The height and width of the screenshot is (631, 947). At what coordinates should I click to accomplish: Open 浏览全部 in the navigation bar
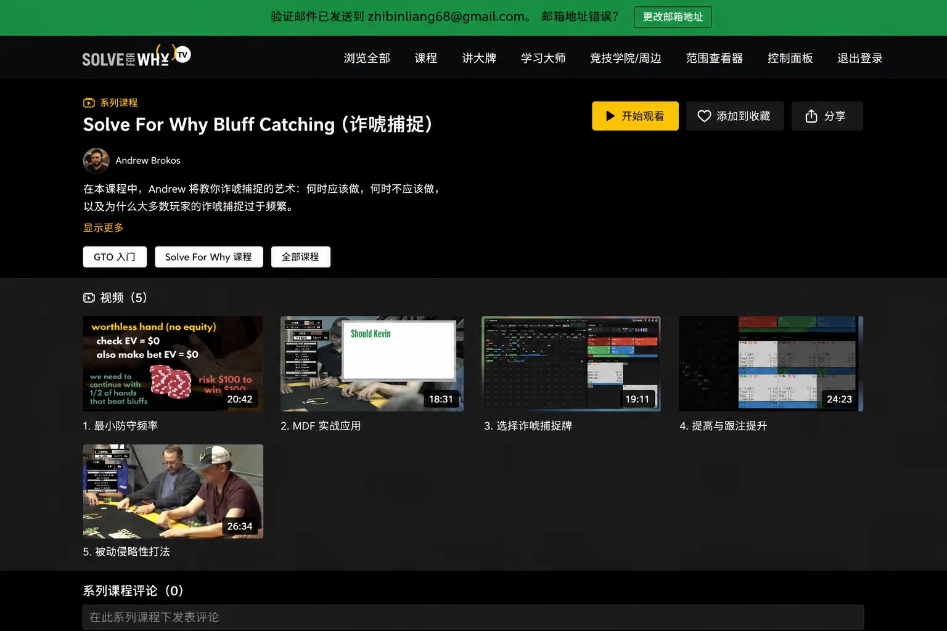pyautogui.click(x=367, y=58)
